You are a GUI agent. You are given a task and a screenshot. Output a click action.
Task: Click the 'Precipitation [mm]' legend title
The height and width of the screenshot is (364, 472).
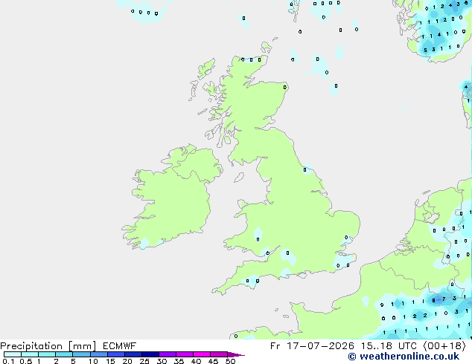coord(48,346)
